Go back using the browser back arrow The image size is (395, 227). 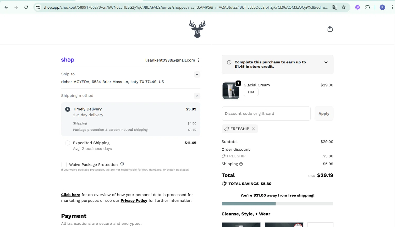point(6,7)
